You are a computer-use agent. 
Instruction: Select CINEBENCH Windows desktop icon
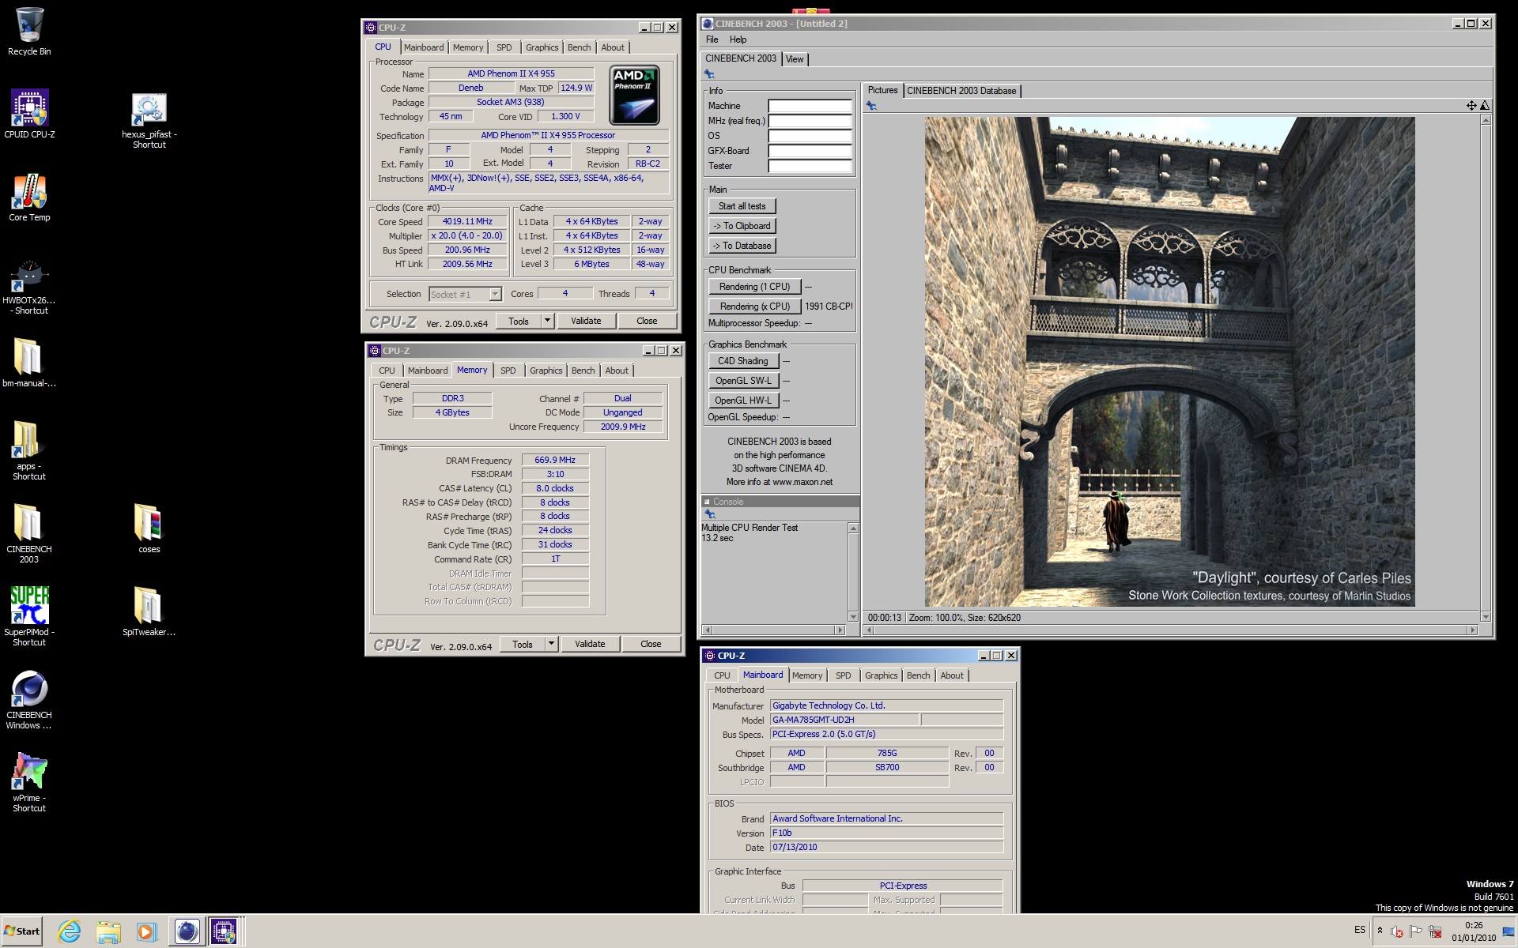[29, 700]
